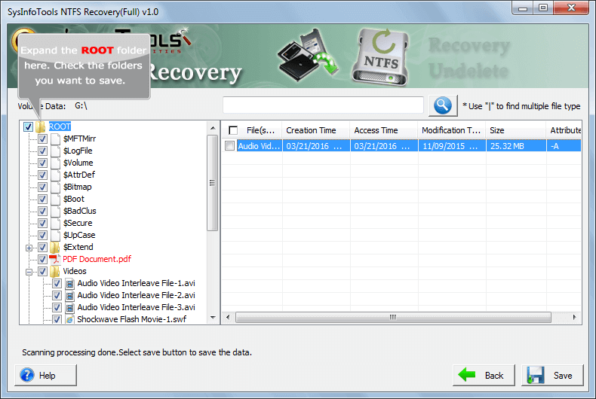Sort by the Modification T... column header
Image resolution: width=596 pixels, height=399 pixels.
click(x=452, y=130)
